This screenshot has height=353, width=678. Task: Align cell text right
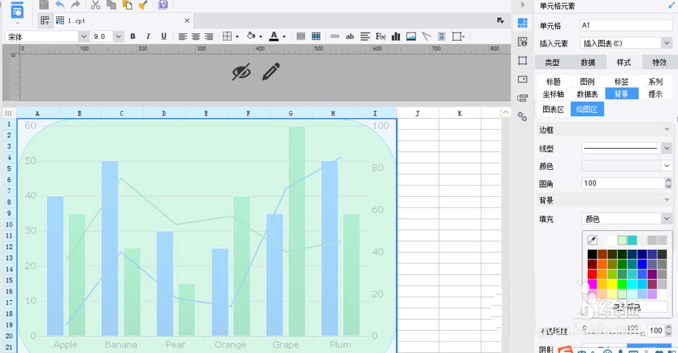coord(209,37)
